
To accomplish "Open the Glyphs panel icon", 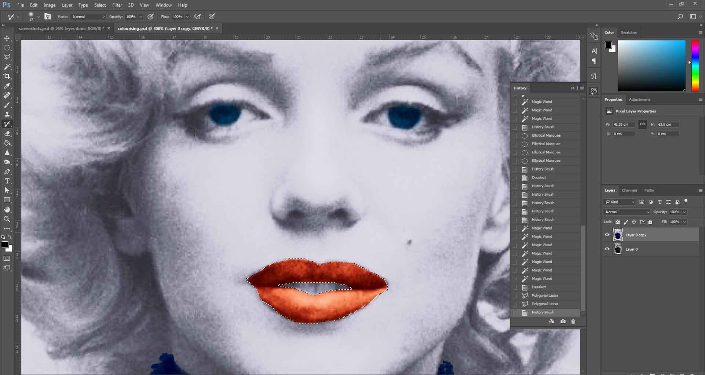I will [594, 76].
